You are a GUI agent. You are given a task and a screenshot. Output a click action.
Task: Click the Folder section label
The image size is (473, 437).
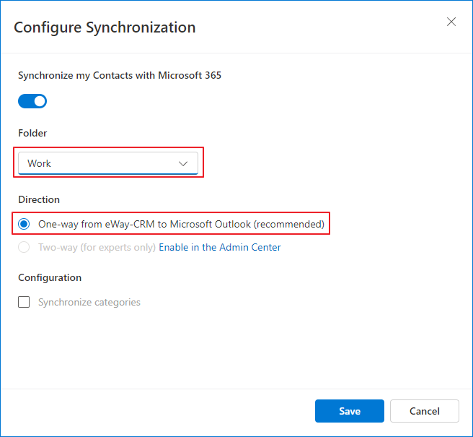pyautogui.click(x=32, y=133)
